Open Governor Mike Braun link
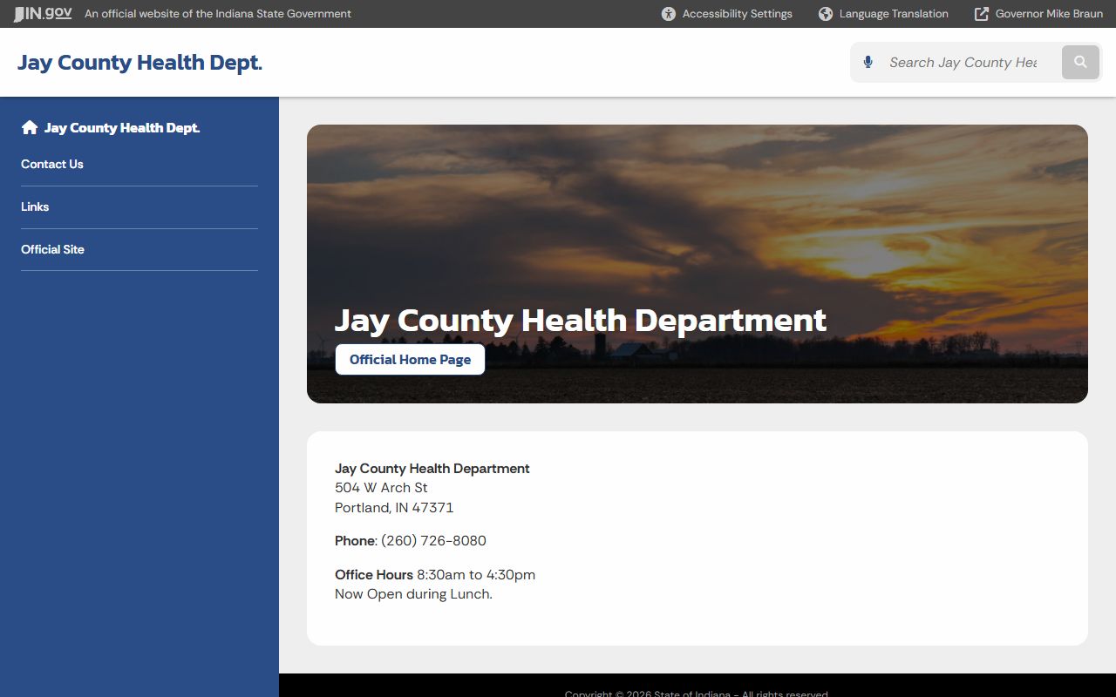This screenshot has height=697, width=1116. click(x=1038, y=14)
